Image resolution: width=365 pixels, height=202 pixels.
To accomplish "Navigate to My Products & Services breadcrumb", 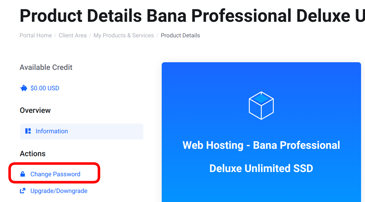I will click(x=124, y=35).
